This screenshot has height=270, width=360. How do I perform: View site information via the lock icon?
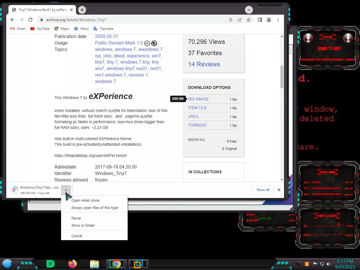point(41,20)
